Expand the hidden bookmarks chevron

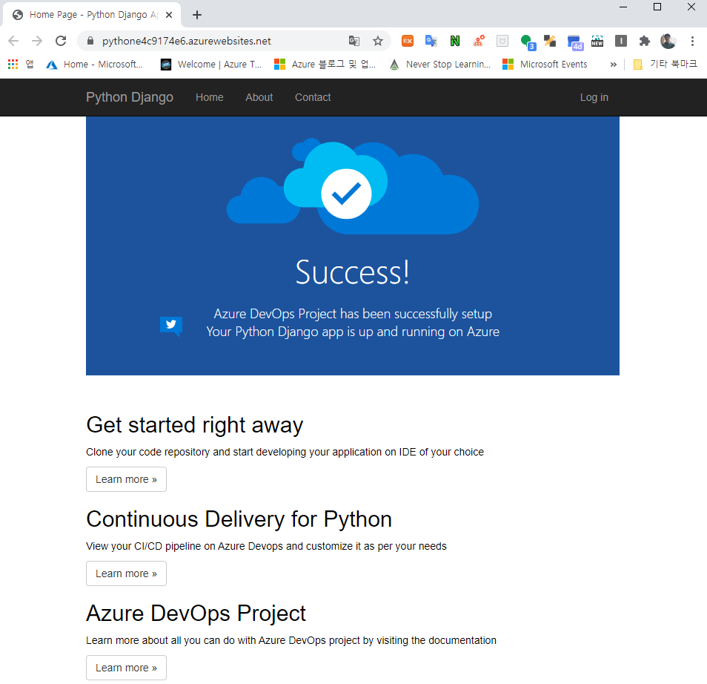(613, 65)
